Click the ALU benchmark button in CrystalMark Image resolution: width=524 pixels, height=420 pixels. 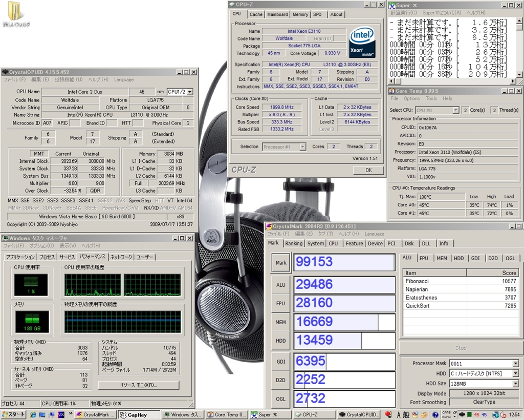click(281, 285)
